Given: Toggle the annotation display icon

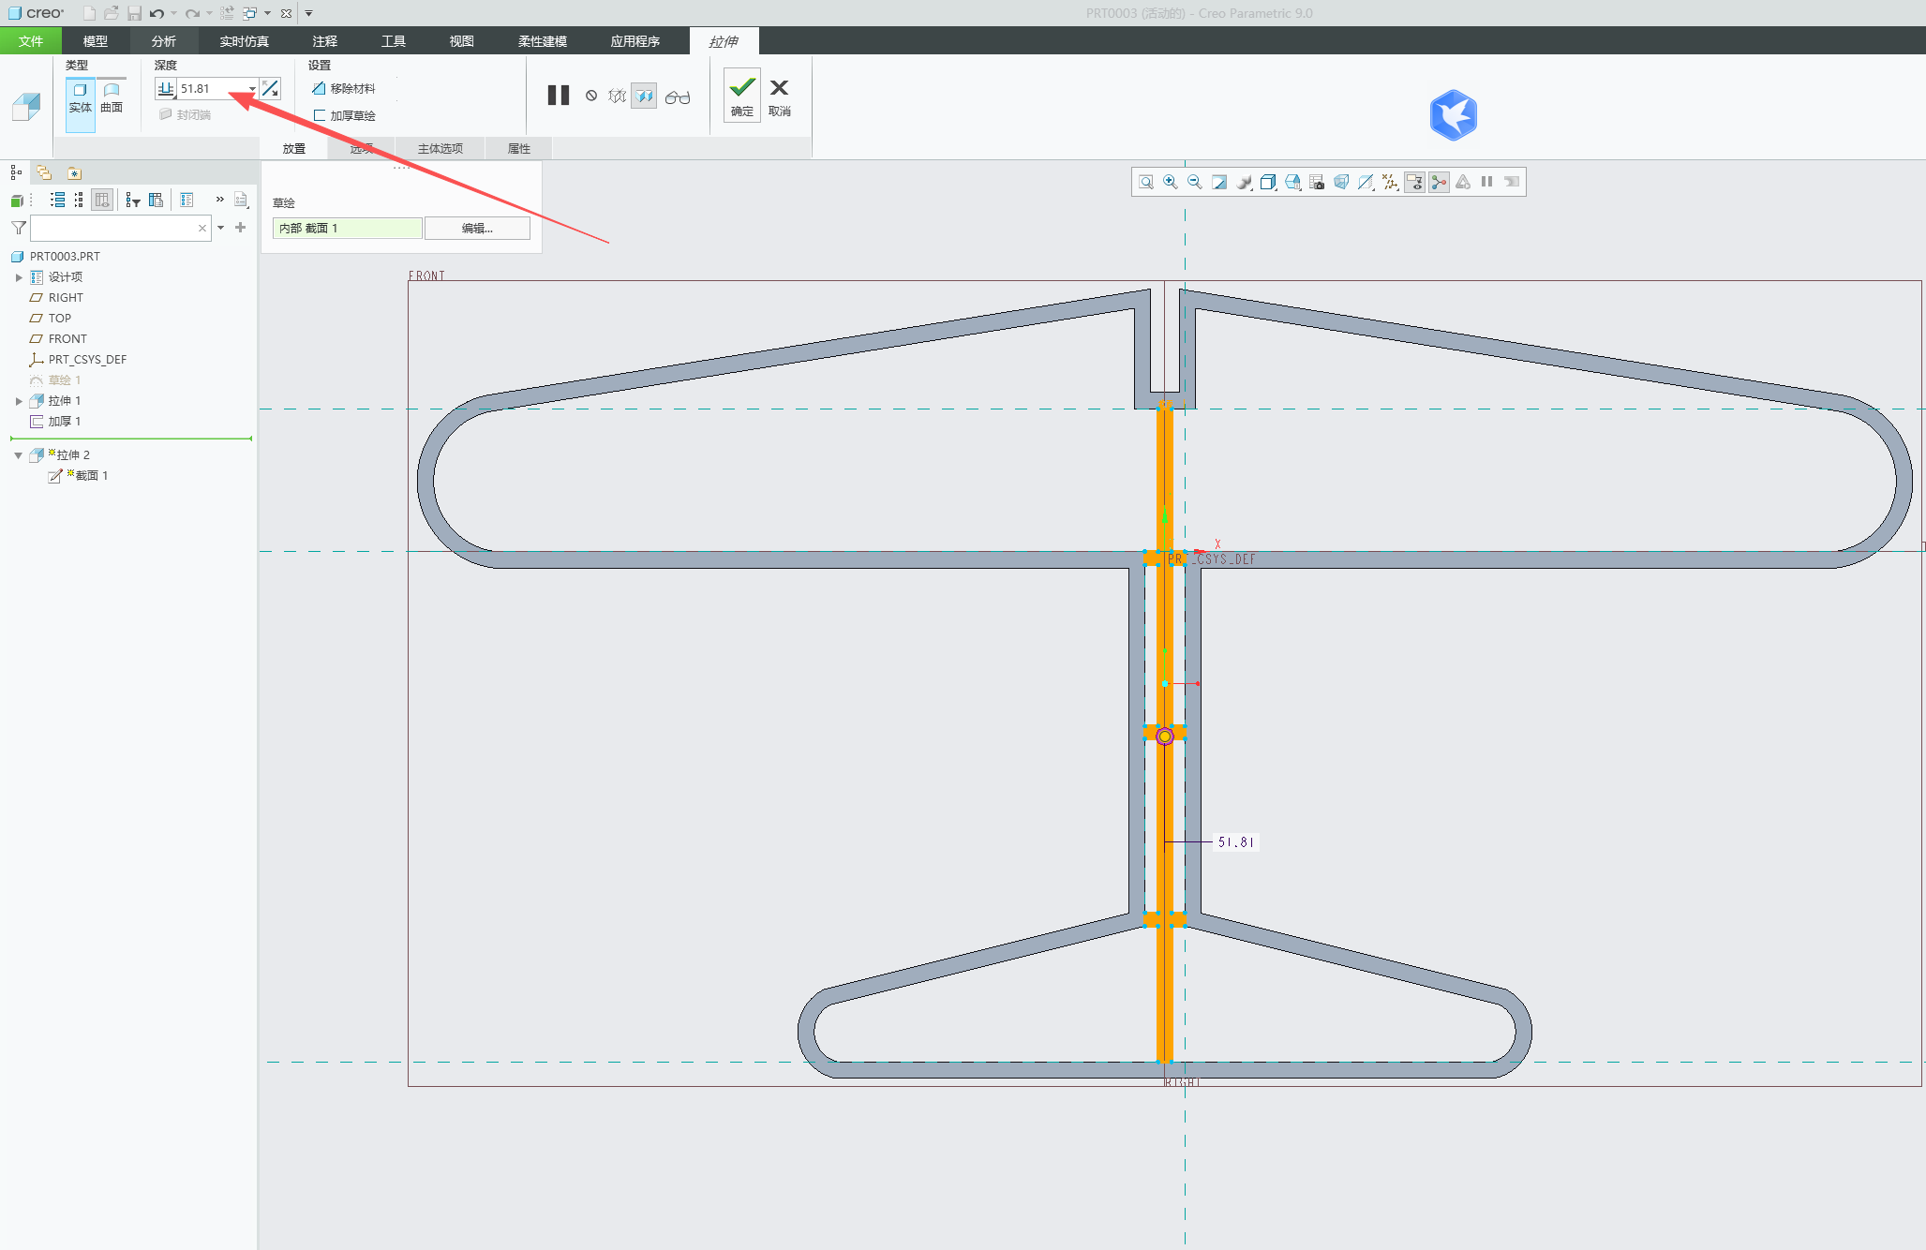Looking at the screenshot, I should click(x=1414, y=182).
